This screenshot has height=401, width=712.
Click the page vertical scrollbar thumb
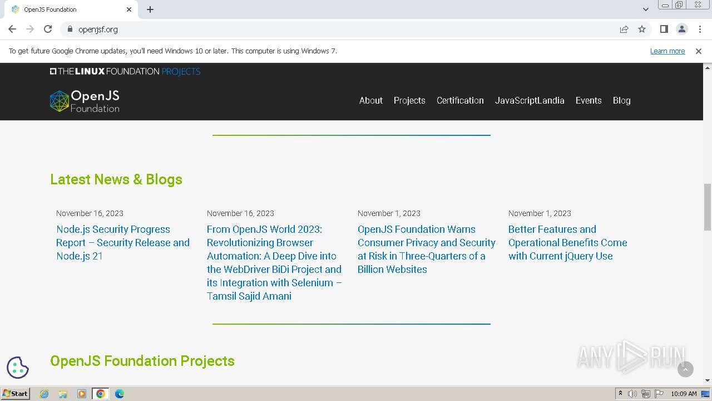pos(708,207)
